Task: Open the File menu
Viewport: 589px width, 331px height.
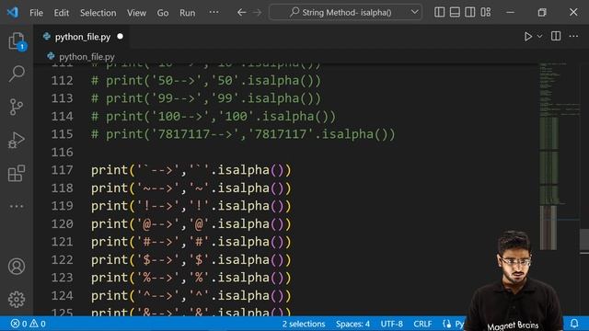Action: (x=36, y=13)
